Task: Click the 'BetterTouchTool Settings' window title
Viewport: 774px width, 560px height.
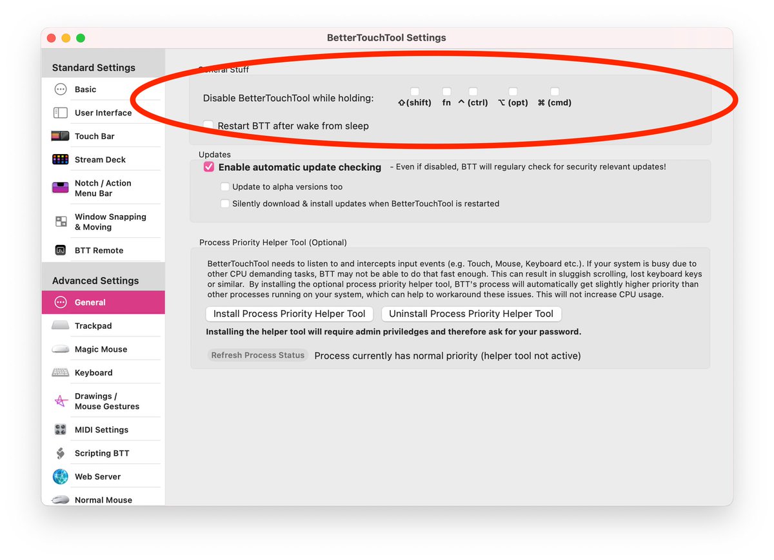Action: point(386,38)
